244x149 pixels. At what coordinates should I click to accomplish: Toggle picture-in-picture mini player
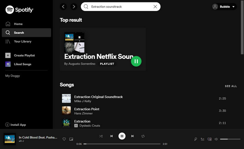click(x=71, y=139)
